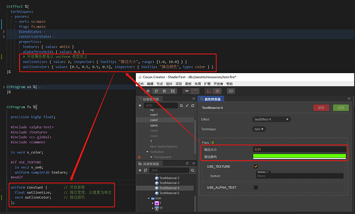Select the Rect transform tool in toolbar
Viewport: 355px width, 214px height.
tap(173, 91)
